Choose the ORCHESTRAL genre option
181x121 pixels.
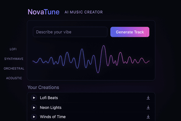[14, 69]
